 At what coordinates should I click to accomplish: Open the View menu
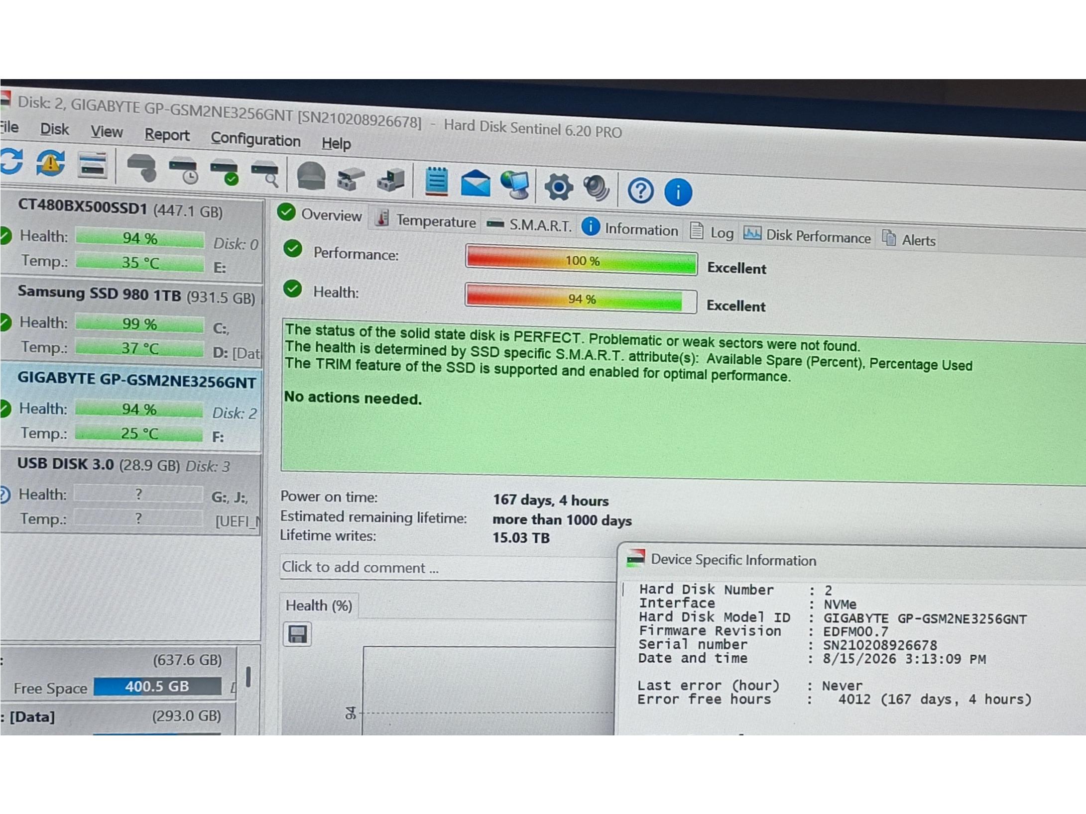coord(107,132)
